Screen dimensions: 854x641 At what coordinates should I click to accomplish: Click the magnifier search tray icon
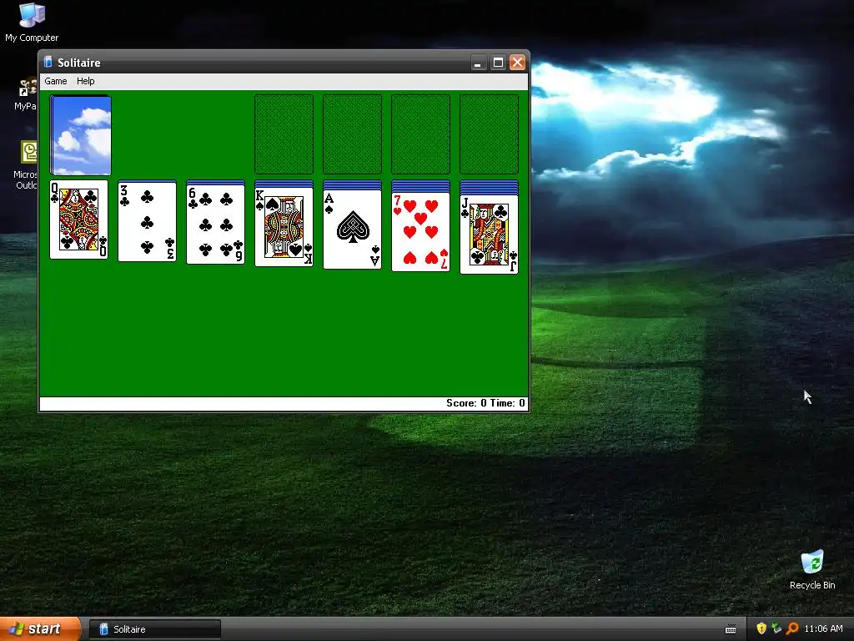tap(792, 628)
